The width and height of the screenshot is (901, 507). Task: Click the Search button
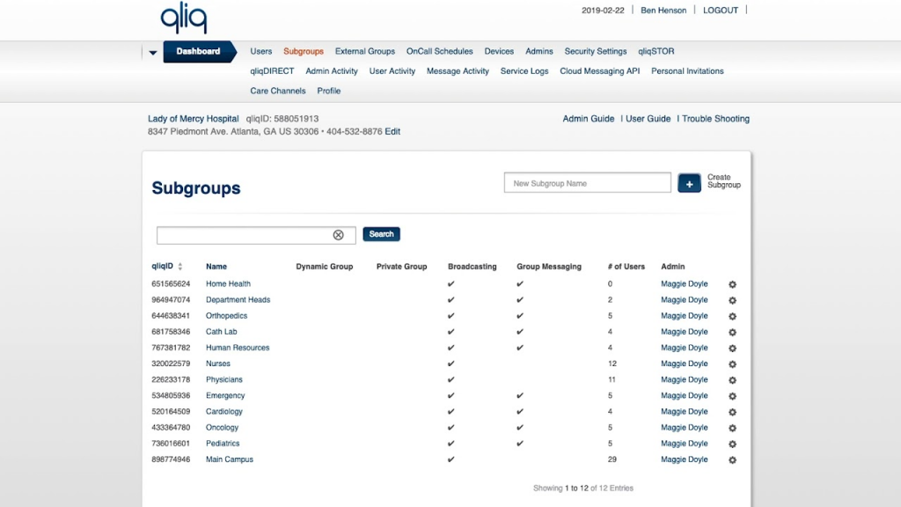coord(381,234)
